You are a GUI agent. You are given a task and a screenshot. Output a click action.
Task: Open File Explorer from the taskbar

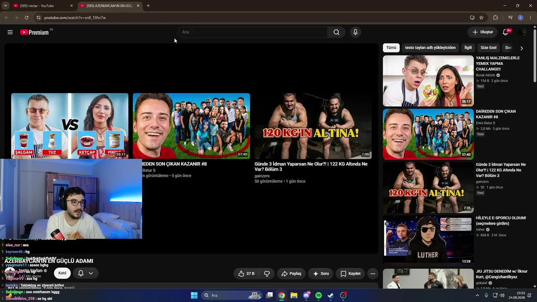294,295
